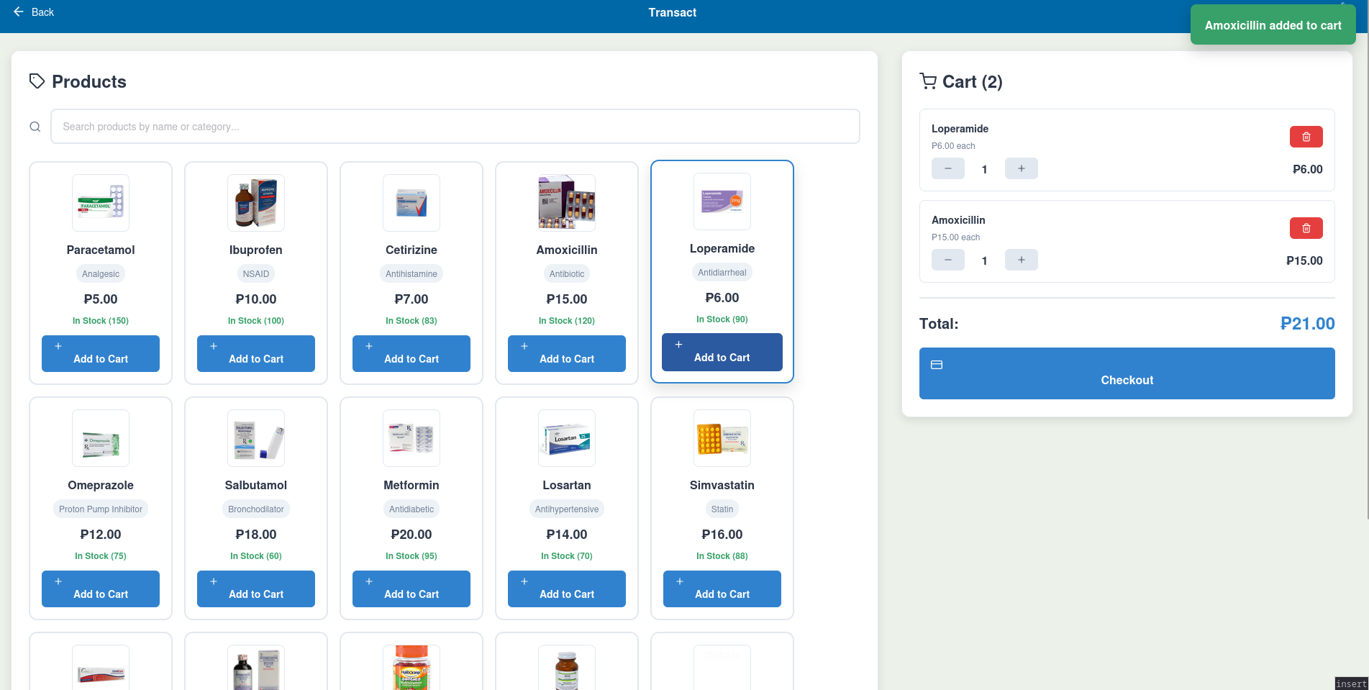Add Salbutamol to the cart
The width and height of the screenshot is (1369, 690).
[256, 589]
